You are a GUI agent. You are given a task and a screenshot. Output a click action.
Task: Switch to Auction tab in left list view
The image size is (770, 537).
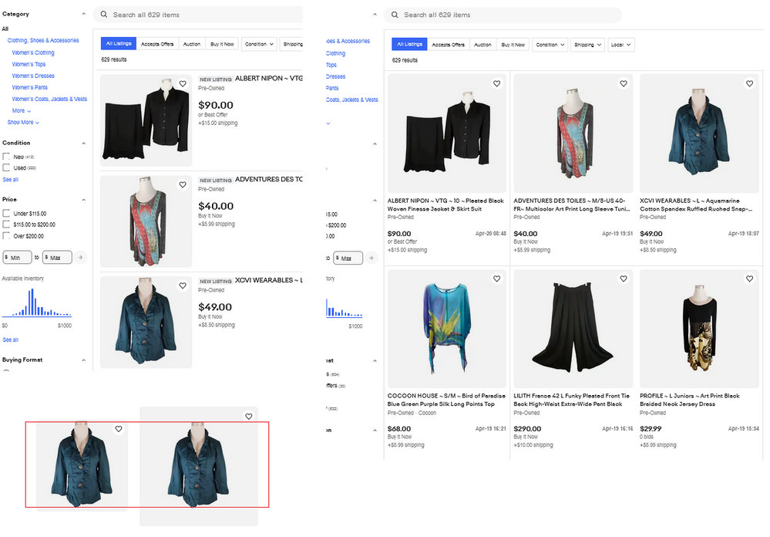tap(192, 44)
